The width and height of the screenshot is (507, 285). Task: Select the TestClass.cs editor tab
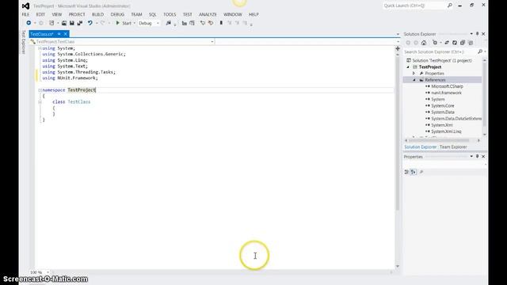click(x=42, y=34)
